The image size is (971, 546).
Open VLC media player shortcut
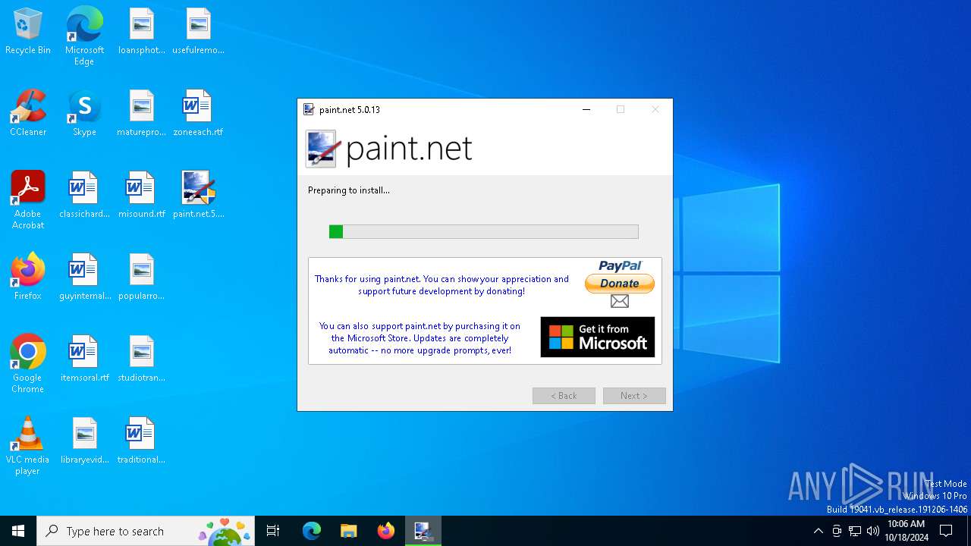pos(28,446)
